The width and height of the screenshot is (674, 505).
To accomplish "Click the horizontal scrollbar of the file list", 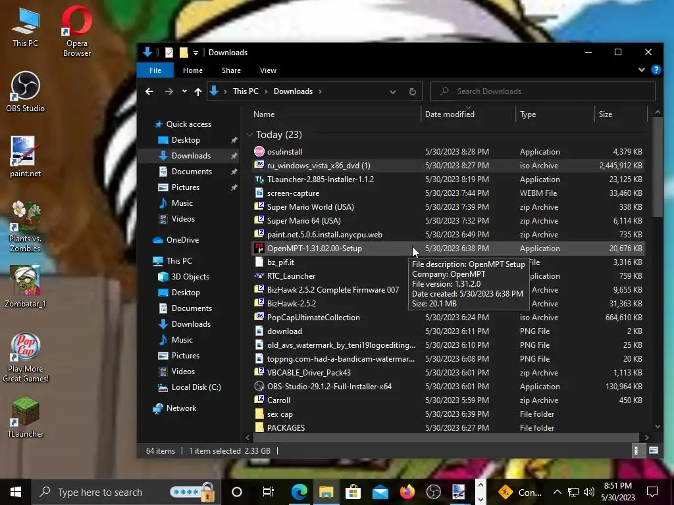I will click(447, 437).
